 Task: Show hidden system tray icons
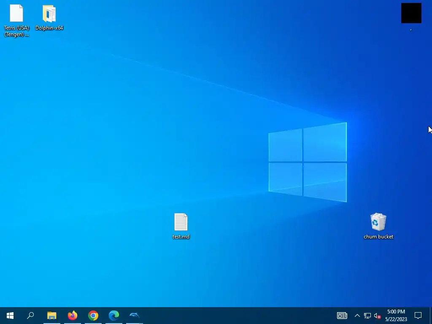(357, 316)
